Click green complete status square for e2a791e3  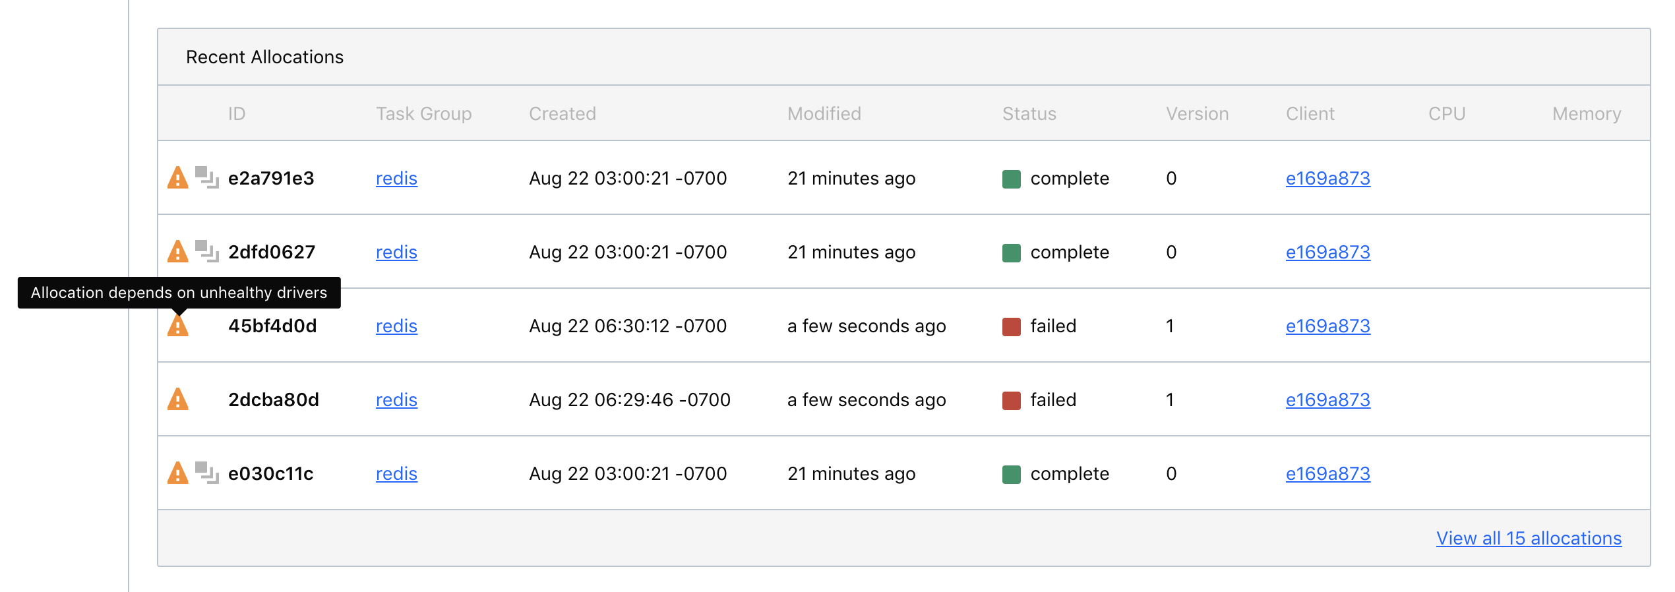point(1011,179)
